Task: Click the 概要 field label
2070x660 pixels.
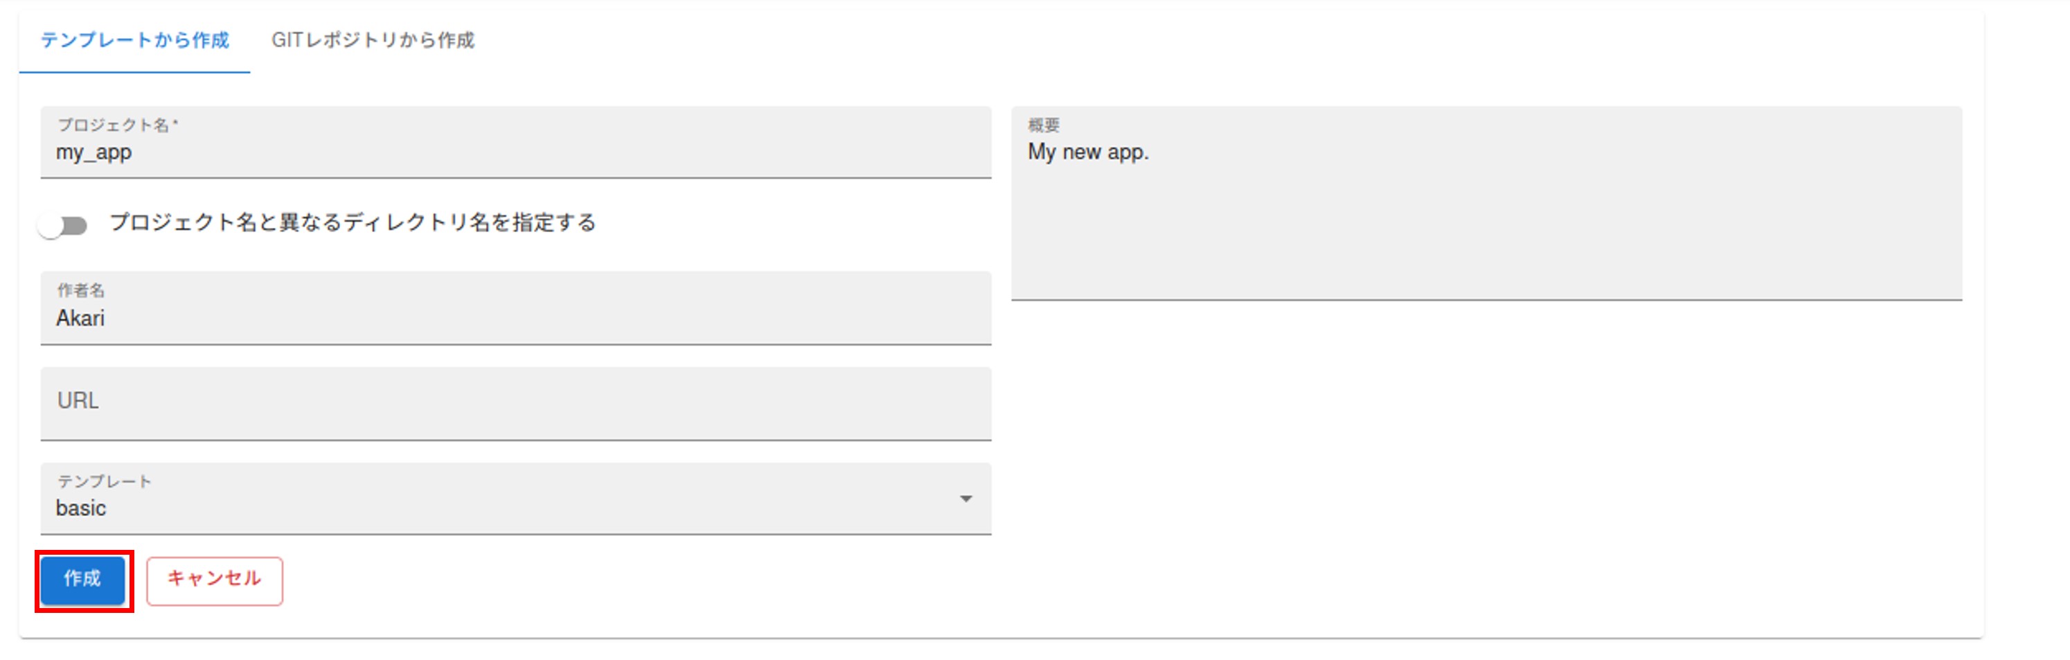Action: click(x=1044, y=125)
